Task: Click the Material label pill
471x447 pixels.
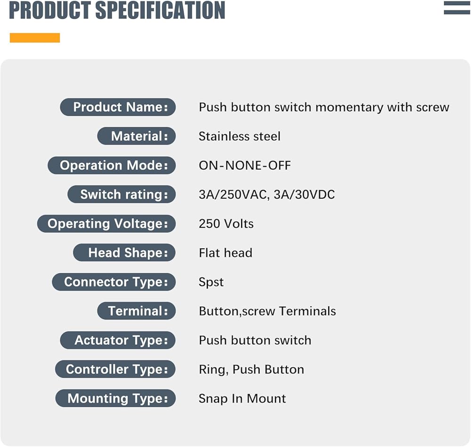Action: pos(136,137)
